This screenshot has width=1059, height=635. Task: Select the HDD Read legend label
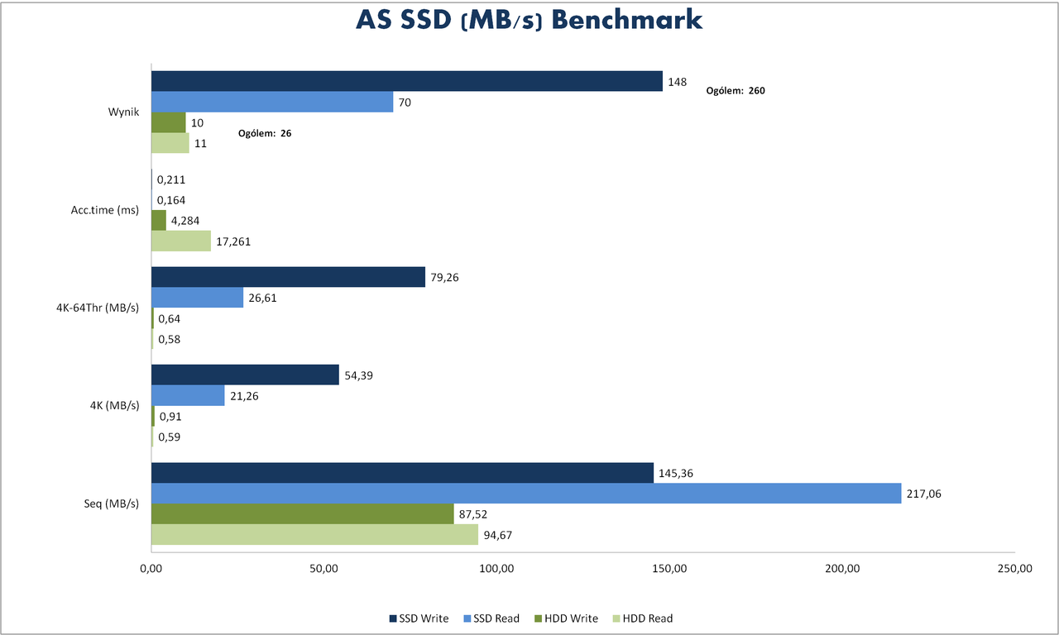coord(647,618)
